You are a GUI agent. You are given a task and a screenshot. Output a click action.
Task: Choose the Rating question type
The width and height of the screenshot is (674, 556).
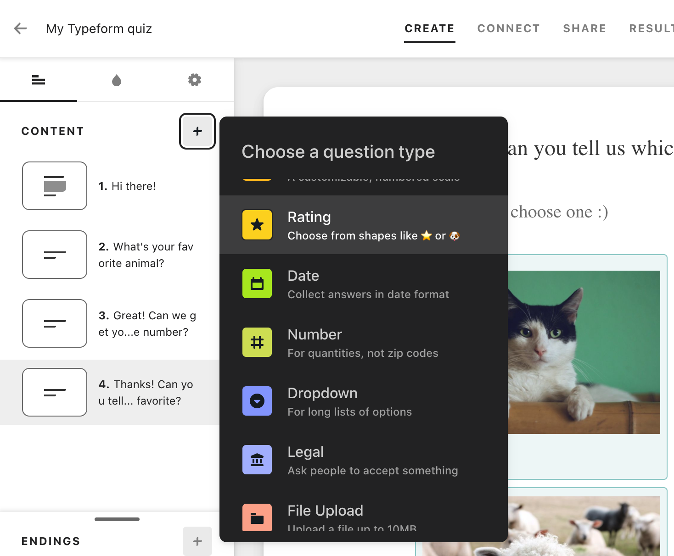364,225
